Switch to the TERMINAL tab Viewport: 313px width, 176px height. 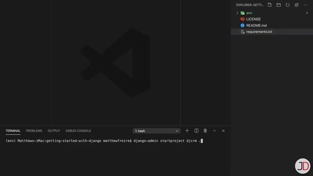[x=13, y=131]
